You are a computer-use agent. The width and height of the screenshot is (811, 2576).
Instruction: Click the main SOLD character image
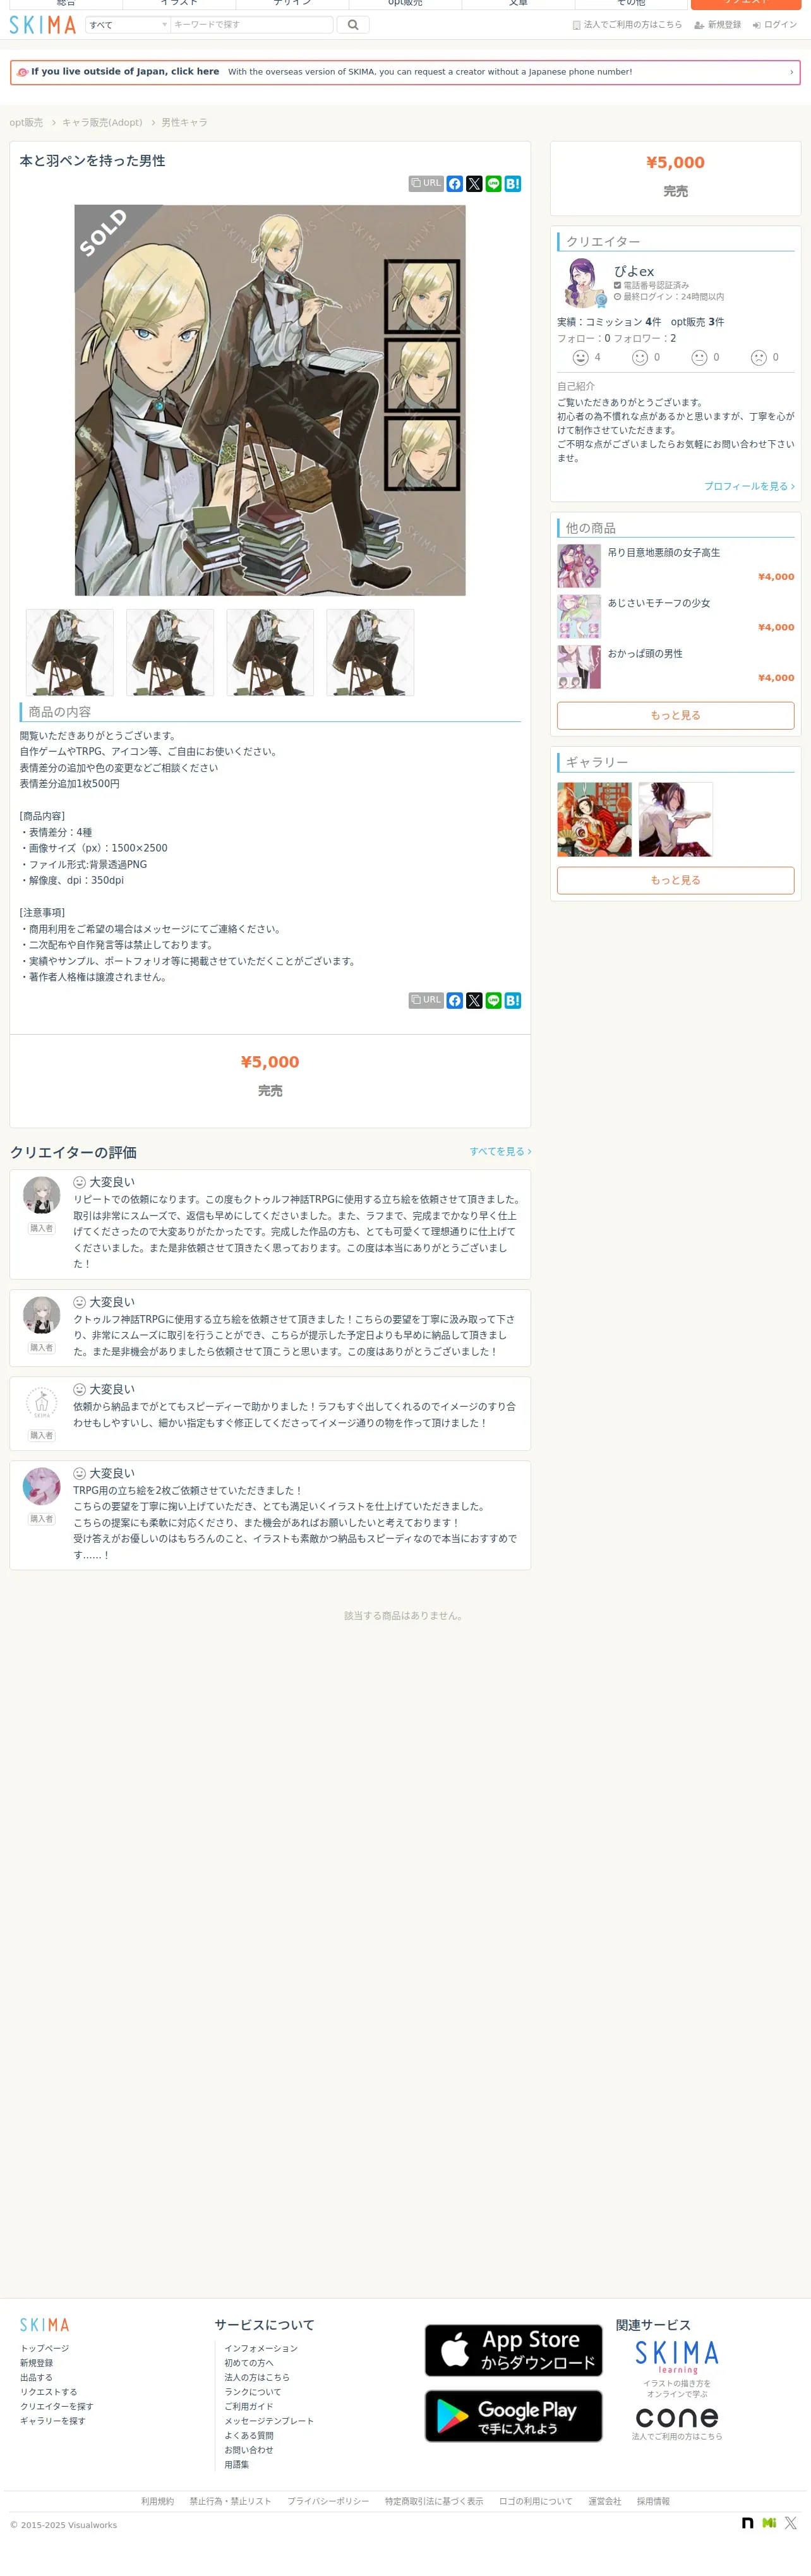pos(270,400)
